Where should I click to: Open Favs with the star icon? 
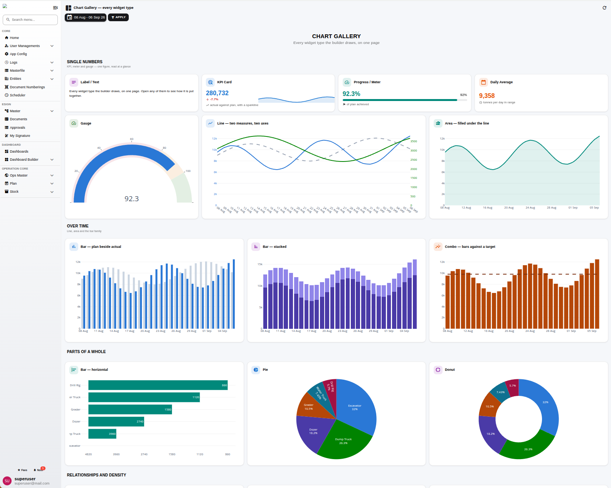coord(19,470)
